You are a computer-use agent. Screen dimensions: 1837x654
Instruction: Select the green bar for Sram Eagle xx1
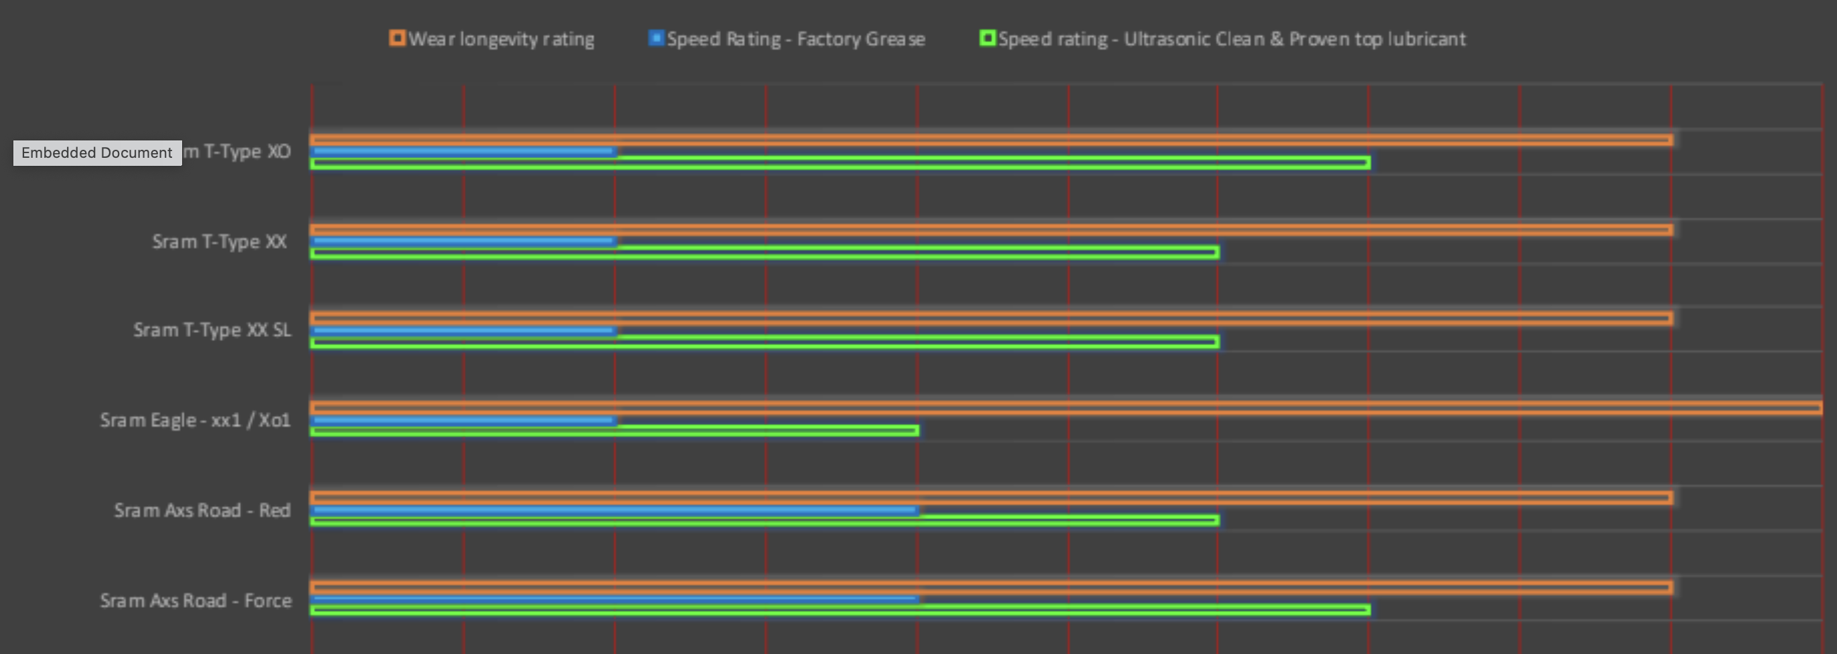point(615,430)
